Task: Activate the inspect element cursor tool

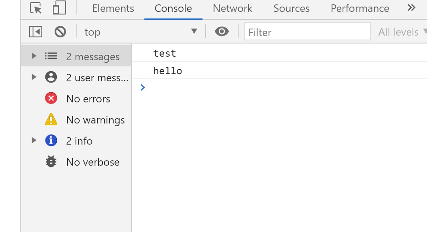Action: click(x=36, y=8)
